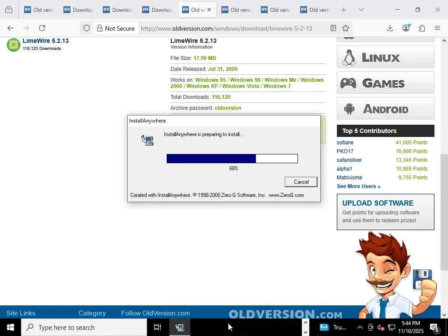Image resolution: width=448 pixels, height=336 pixels.
Task: Toggle reader view icon in the address bar
Action: click(333, 28)
